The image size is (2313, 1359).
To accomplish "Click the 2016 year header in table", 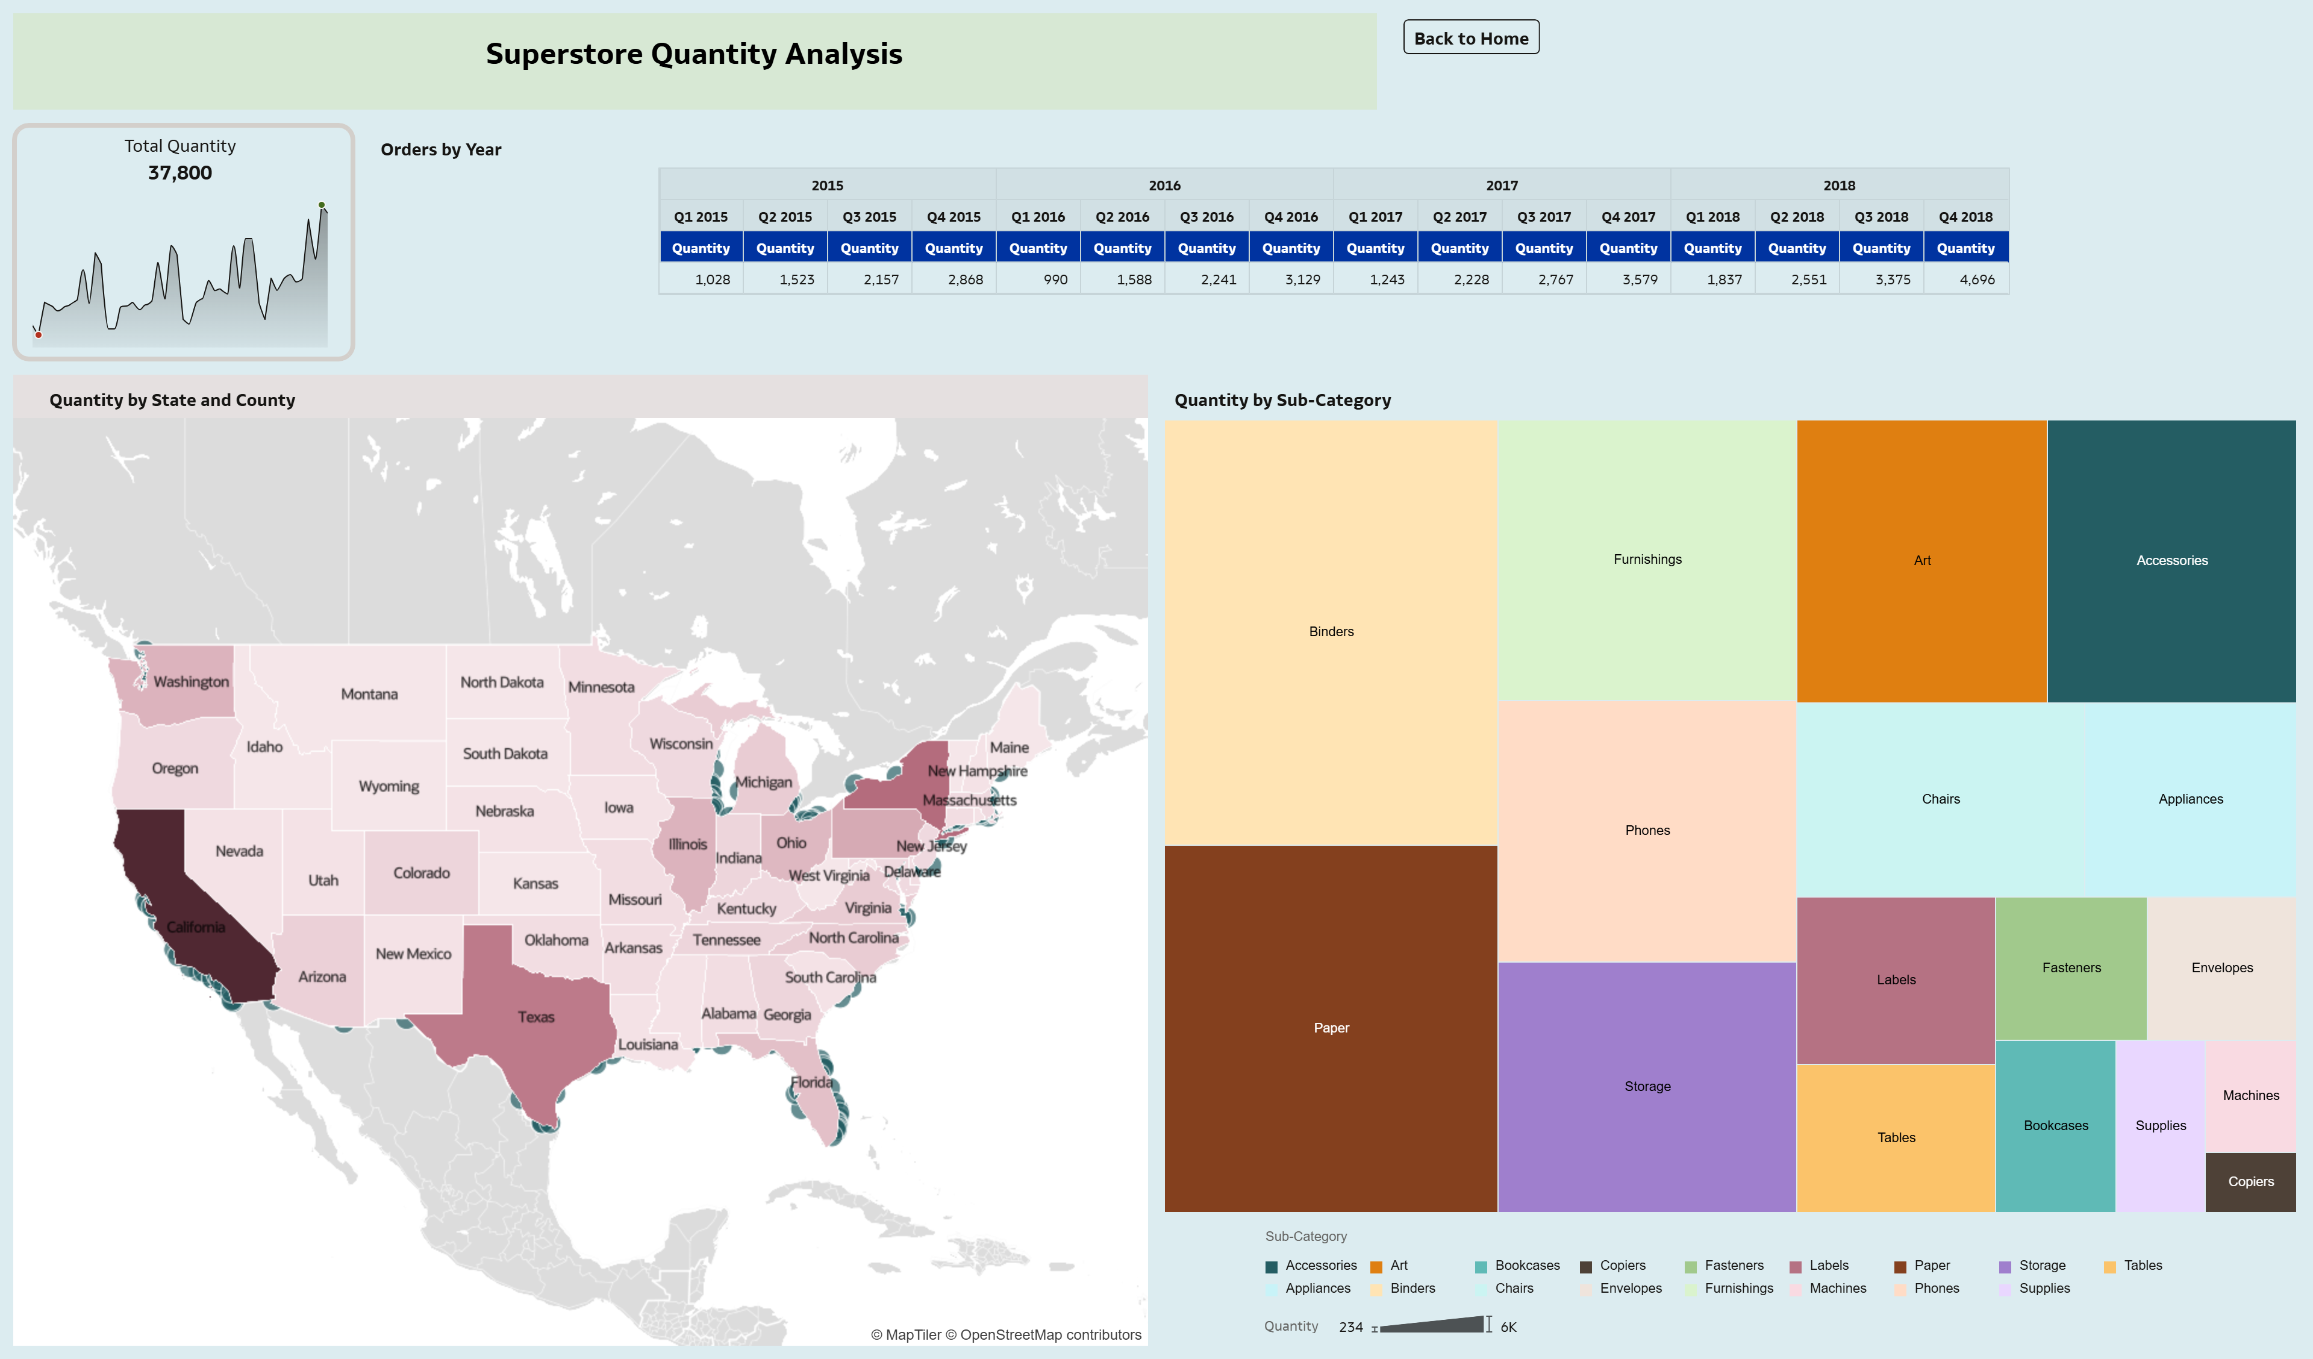I will click(1164, 186).
